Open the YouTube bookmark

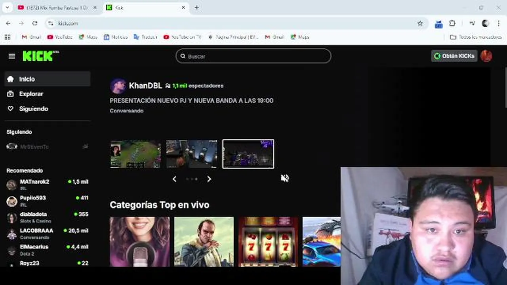(x=60, y=37)
